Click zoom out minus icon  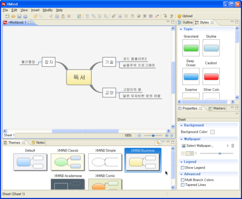coord(139,136)
